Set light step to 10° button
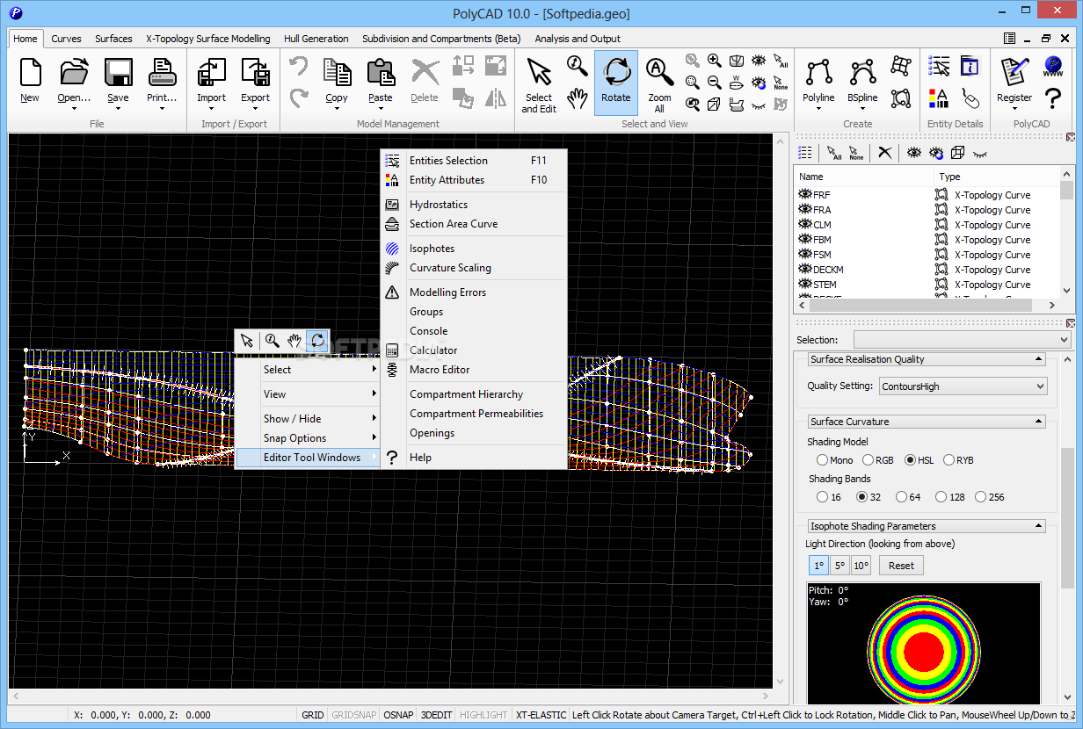The image size is (1083, 729). click(861, 566)
